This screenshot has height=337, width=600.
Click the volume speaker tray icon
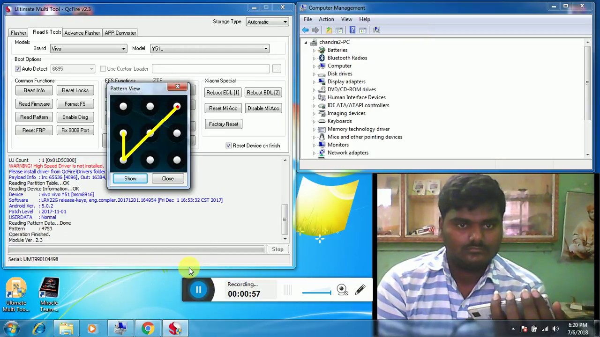[556, 329]
